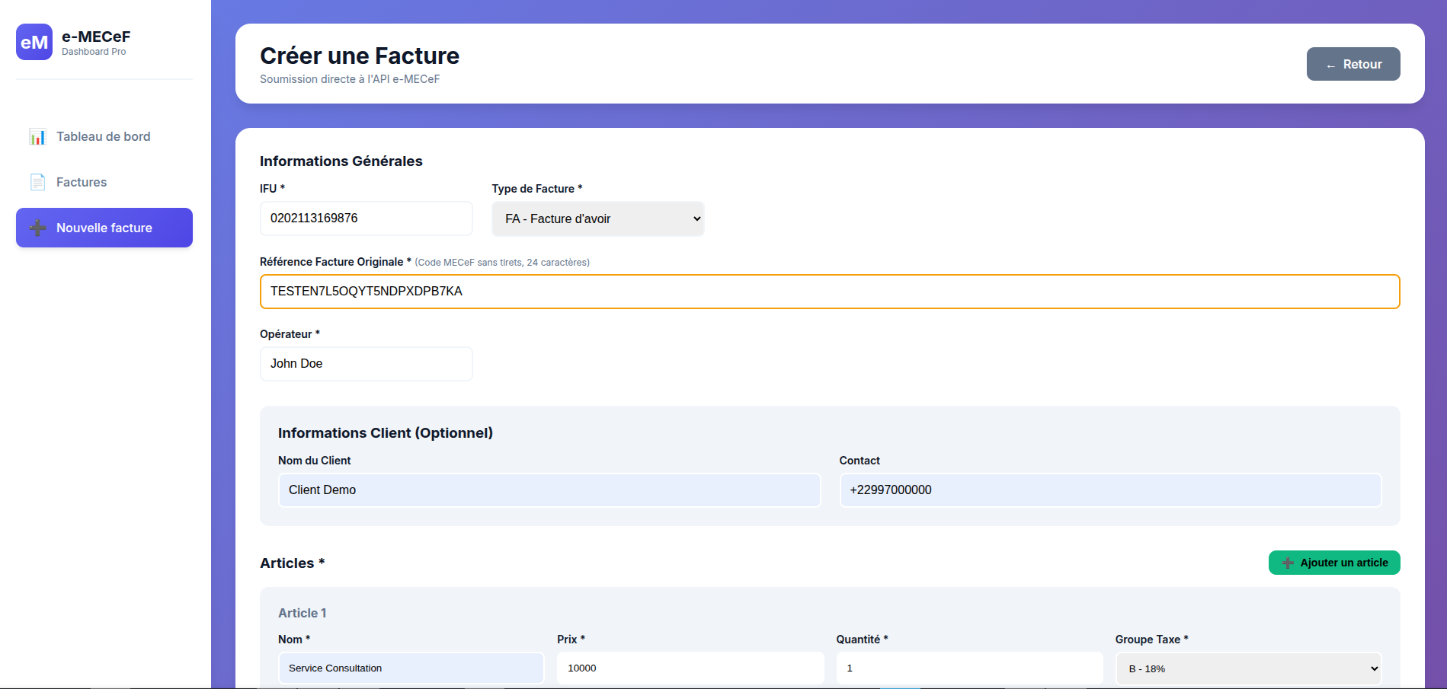
Task: Select the Nouvelle facture menu item
Action: [x=104, y=228]
